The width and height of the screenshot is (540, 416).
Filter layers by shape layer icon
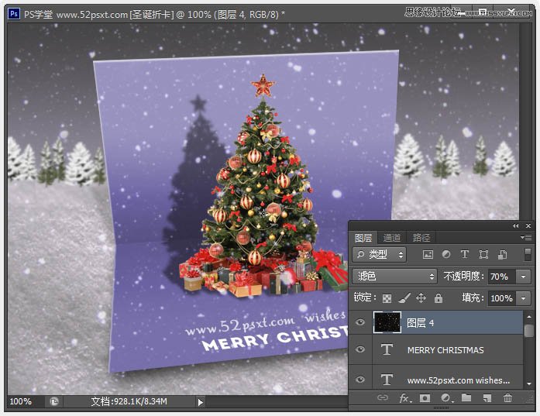click(x=483, y=255)
